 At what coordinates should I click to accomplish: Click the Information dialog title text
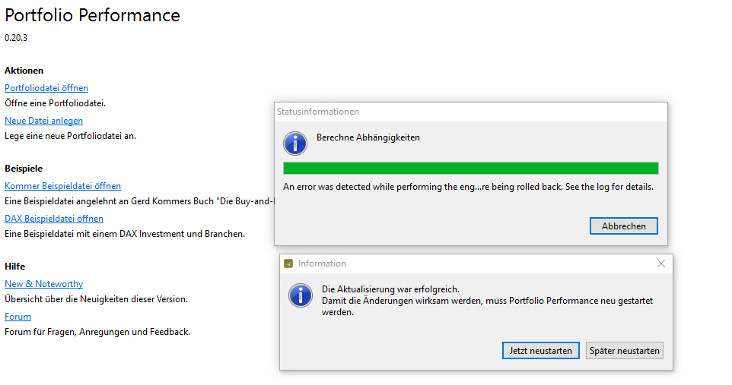pyautogui.click(x=322, y=264)
